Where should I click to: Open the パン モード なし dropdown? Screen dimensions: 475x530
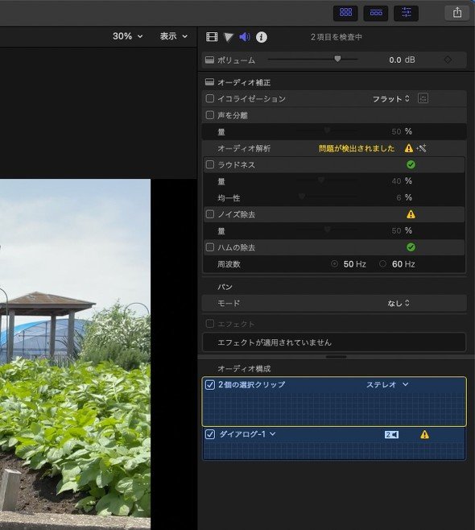[x=399, y=303]
